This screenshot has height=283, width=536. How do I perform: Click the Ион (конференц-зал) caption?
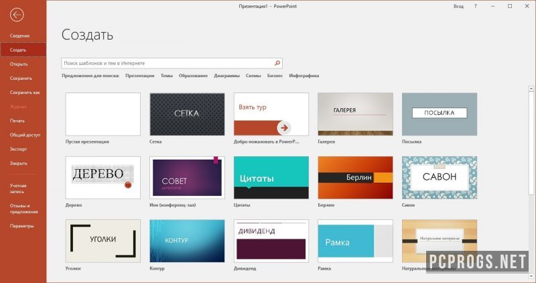click(x=173, y=205)
